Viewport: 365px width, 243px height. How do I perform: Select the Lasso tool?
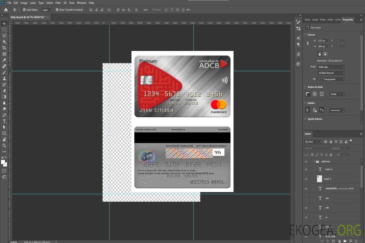pyautogui.click(x=4, y=35)
